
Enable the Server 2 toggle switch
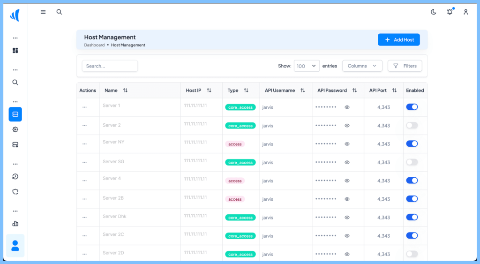click(412, 125)
